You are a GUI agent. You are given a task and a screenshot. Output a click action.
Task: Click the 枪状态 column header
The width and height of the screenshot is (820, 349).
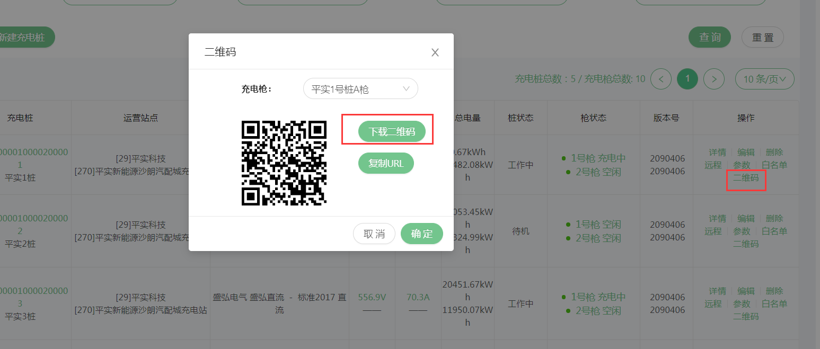tap(593, 118)
